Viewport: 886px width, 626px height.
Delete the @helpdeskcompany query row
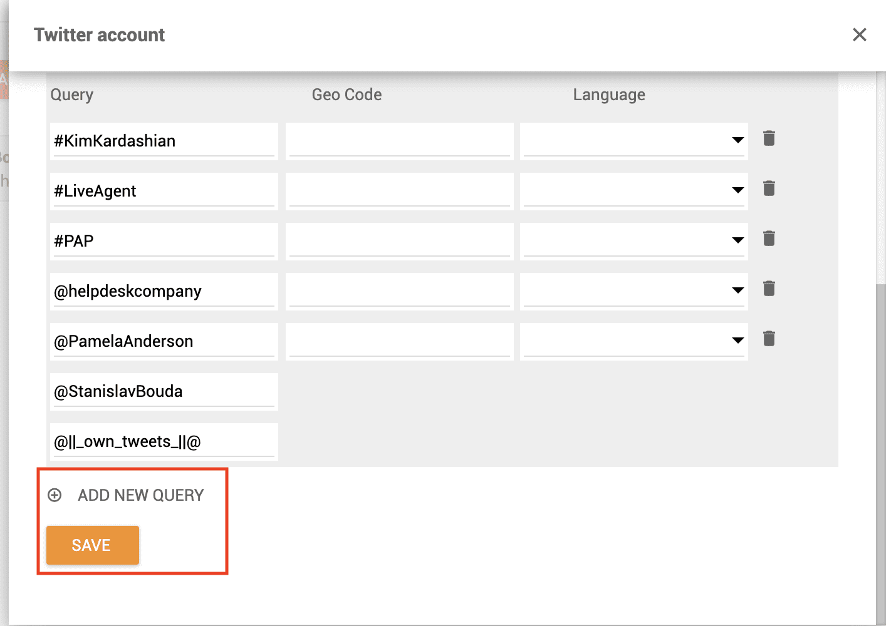coord(769,289)
